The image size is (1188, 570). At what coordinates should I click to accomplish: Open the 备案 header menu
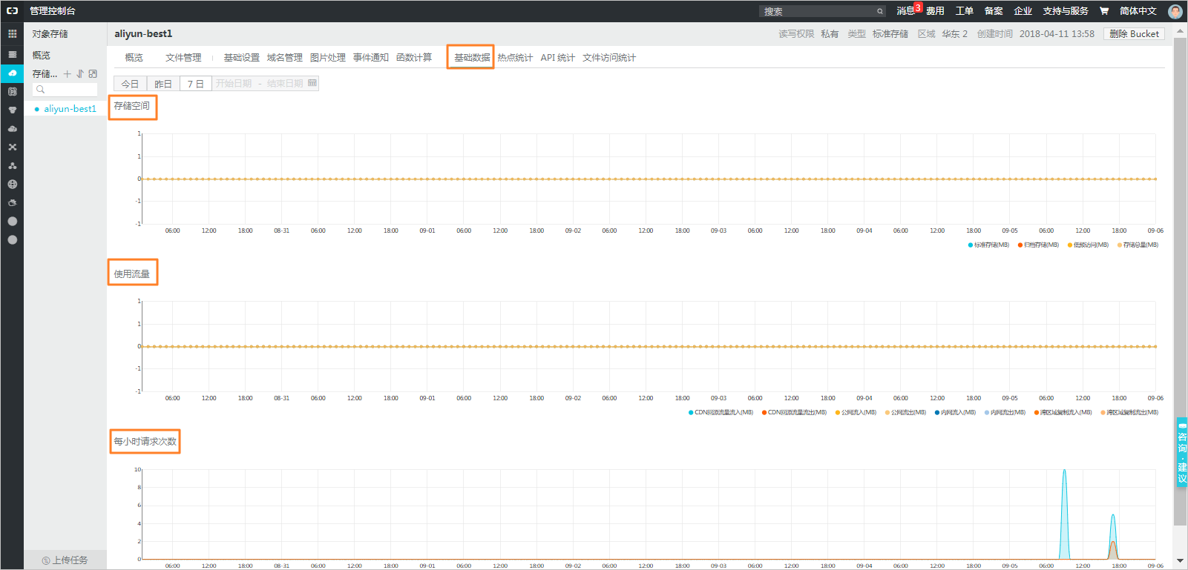(x=994, y=11)
